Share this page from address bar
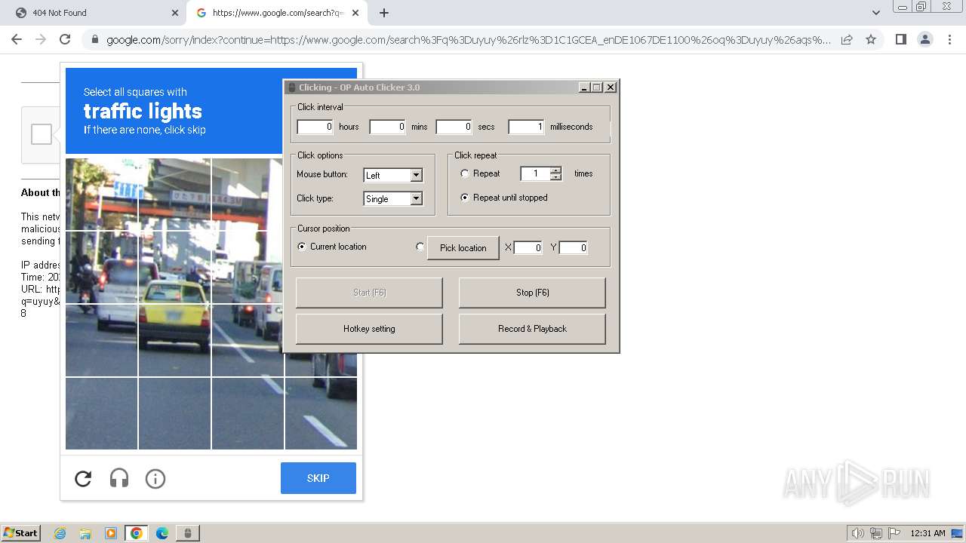Image resolution: width=966 pixels, height=543 pixels. 847,39
